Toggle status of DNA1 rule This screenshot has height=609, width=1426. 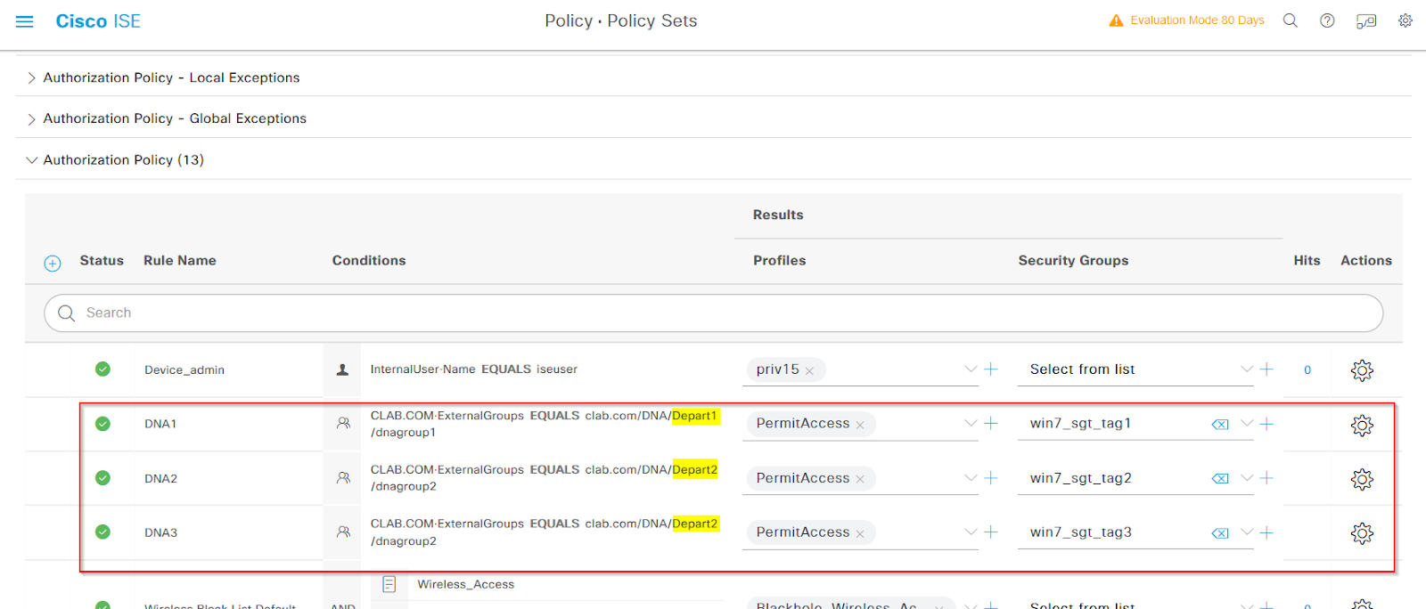coord(103,424)
